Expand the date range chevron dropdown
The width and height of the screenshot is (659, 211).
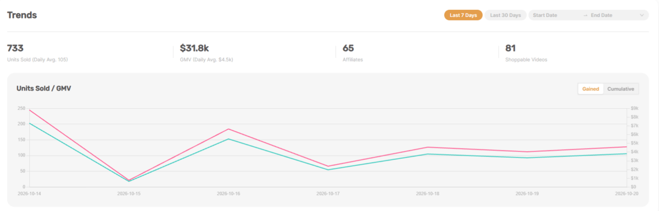point(643,15)
